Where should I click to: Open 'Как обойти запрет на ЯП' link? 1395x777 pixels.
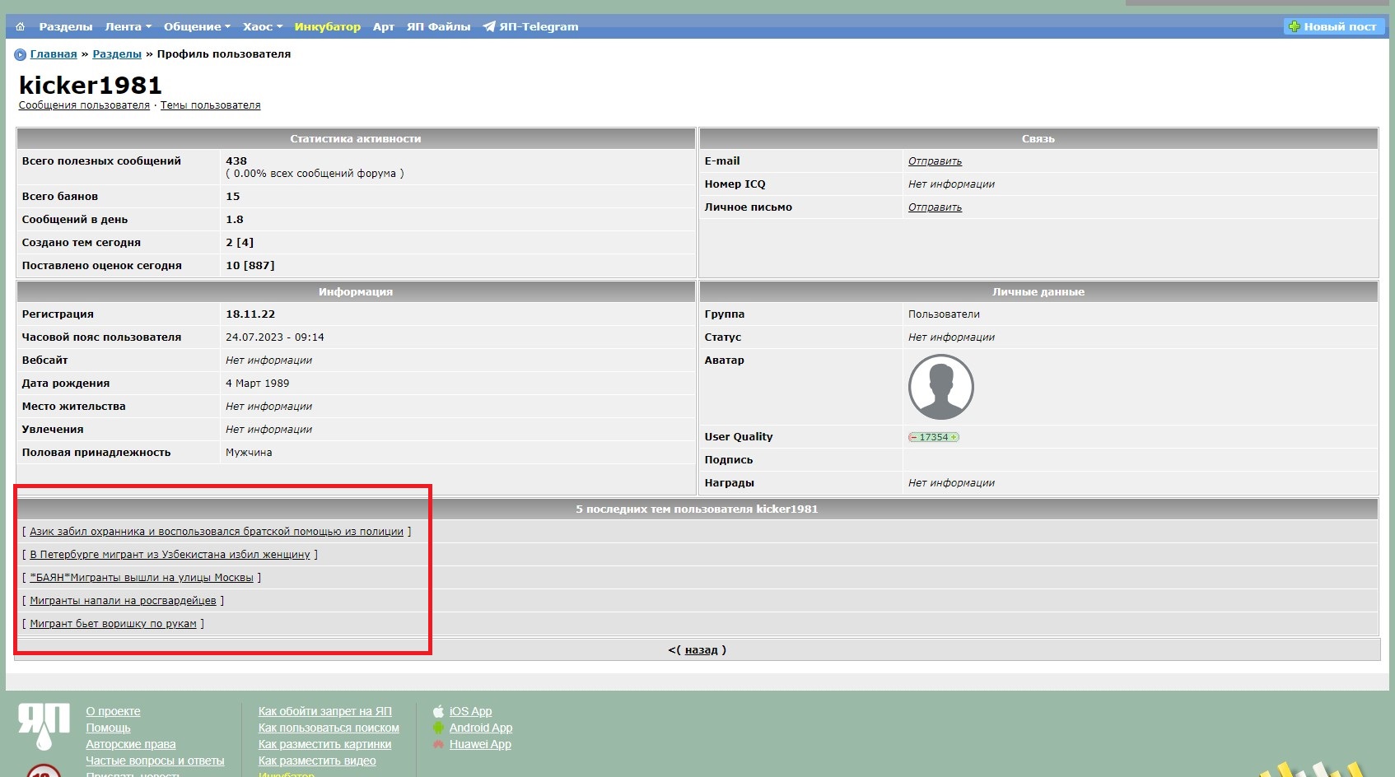[325, 711]
